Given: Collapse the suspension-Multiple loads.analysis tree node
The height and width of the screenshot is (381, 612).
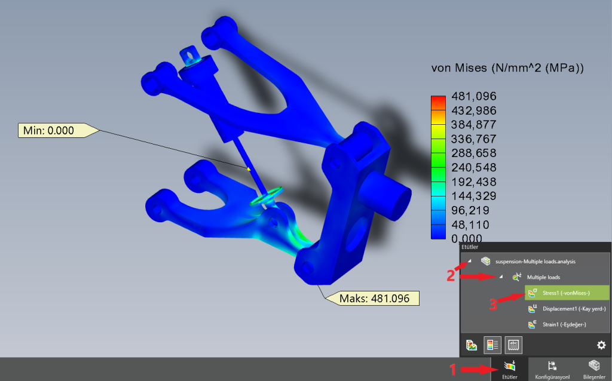Looking at the screenshot, I should pyautogui.click(x=469, y=261).
